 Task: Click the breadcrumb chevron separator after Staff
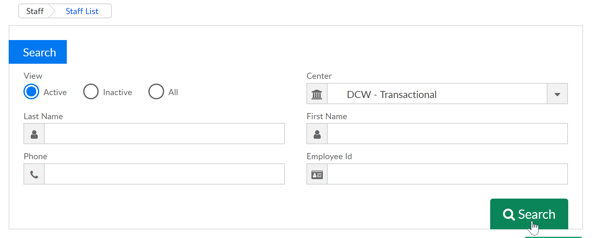click(52, 11)
